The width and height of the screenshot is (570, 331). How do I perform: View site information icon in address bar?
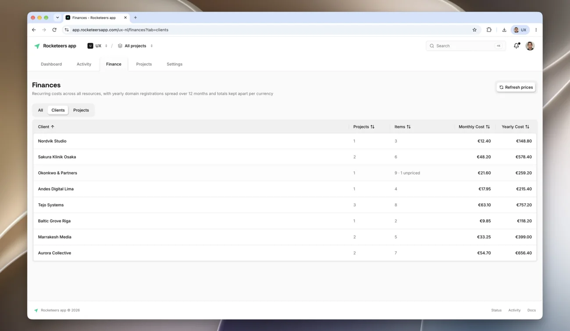(x=67, y=30)
